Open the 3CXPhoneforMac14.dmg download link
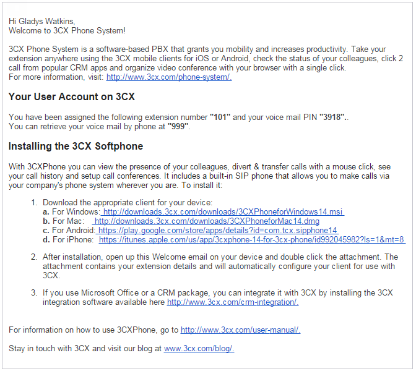 [x=206, y=221]
